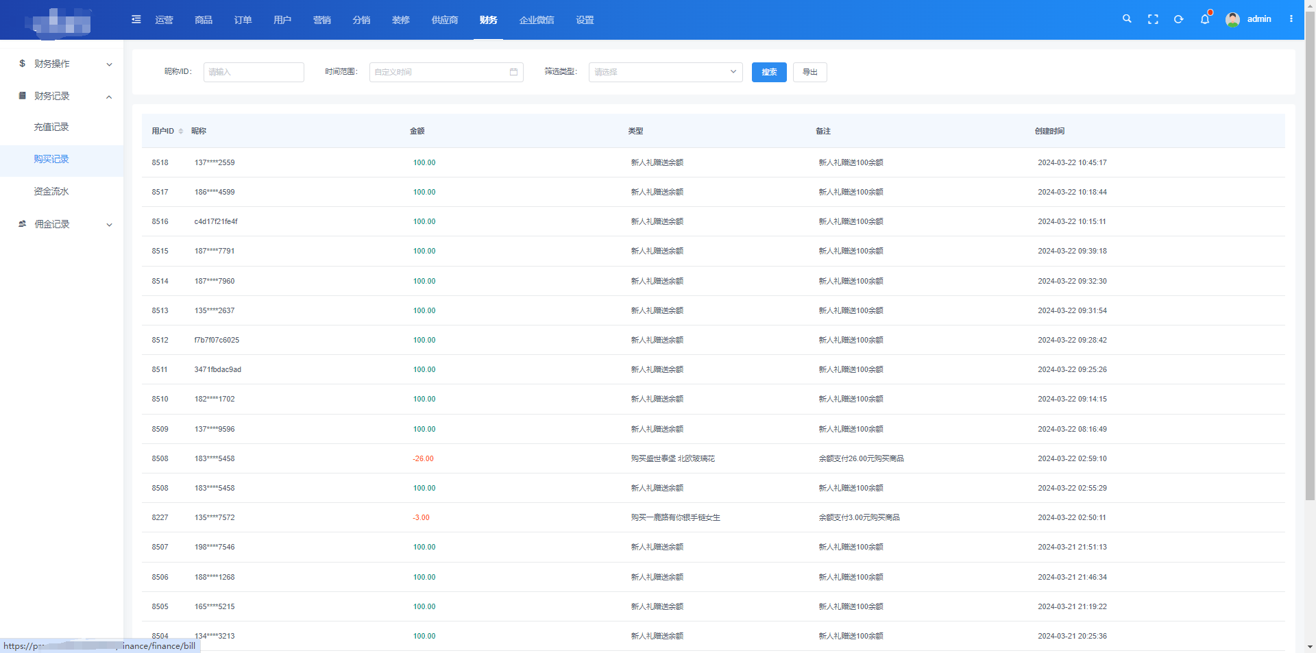Click the -26.00 amount cell
Screen dimensions: 1316x653
tap(423, 458)
